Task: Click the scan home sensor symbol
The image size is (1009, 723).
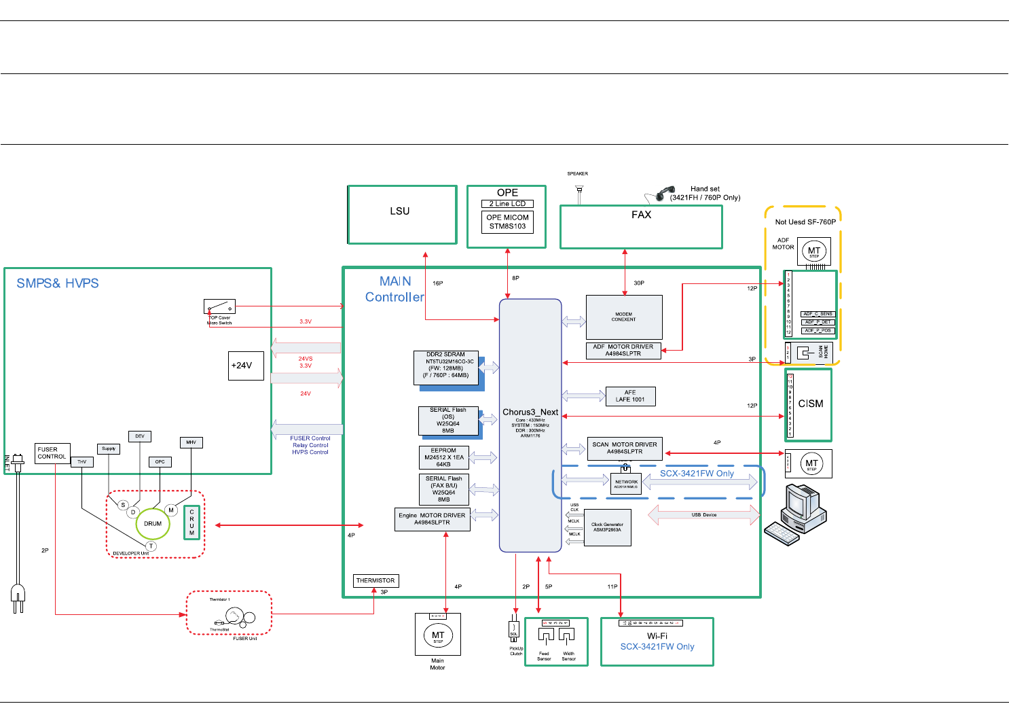Action: 805,353
